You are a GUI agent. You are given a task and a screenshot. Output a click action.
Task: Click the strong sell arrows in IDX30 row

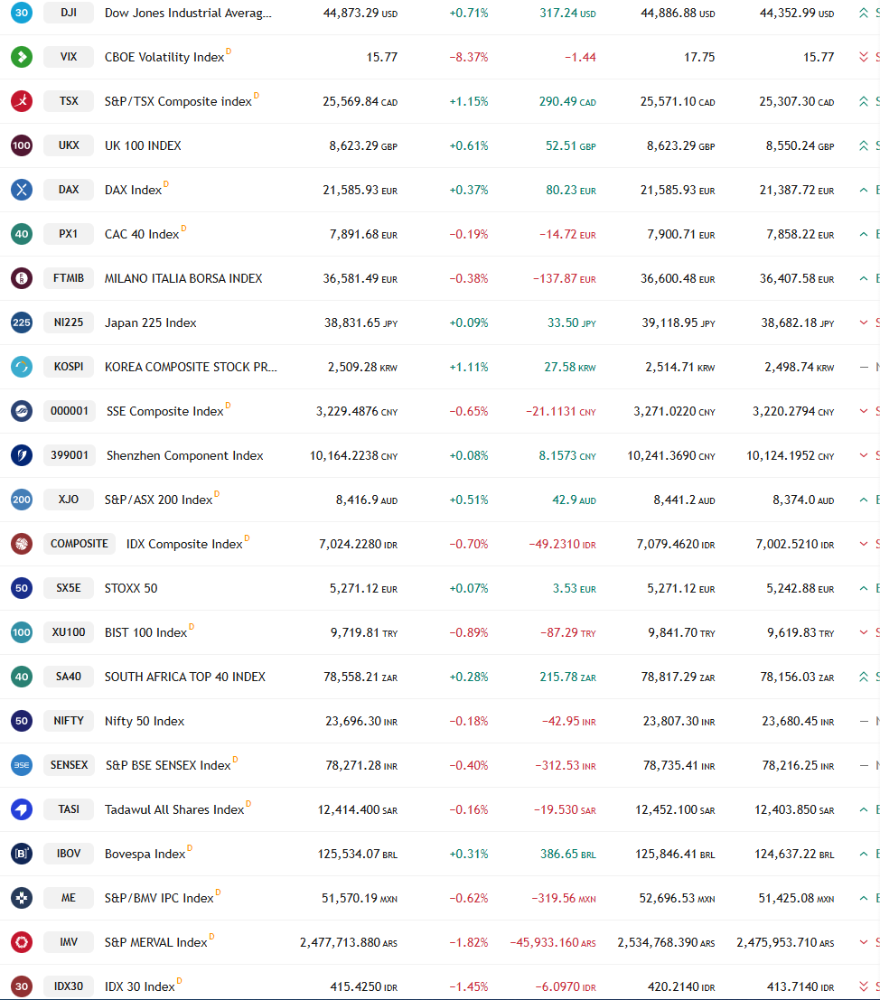[x=864, y=986]
